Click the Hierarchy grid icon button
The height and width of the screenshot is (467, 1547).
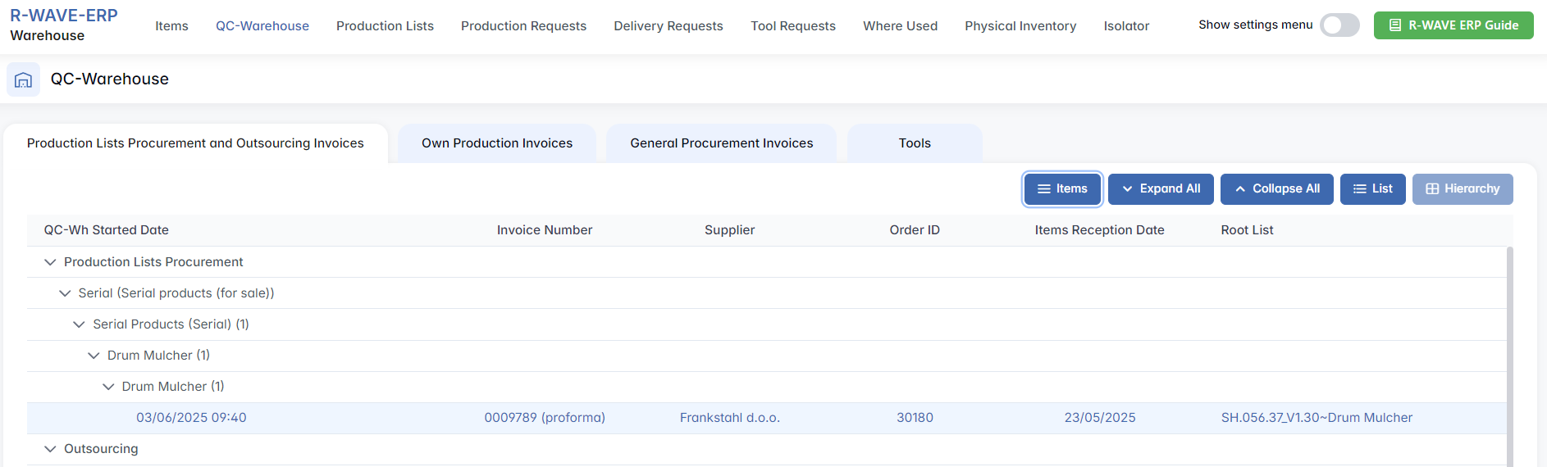pyautogui.click(x=1432, y=189)
